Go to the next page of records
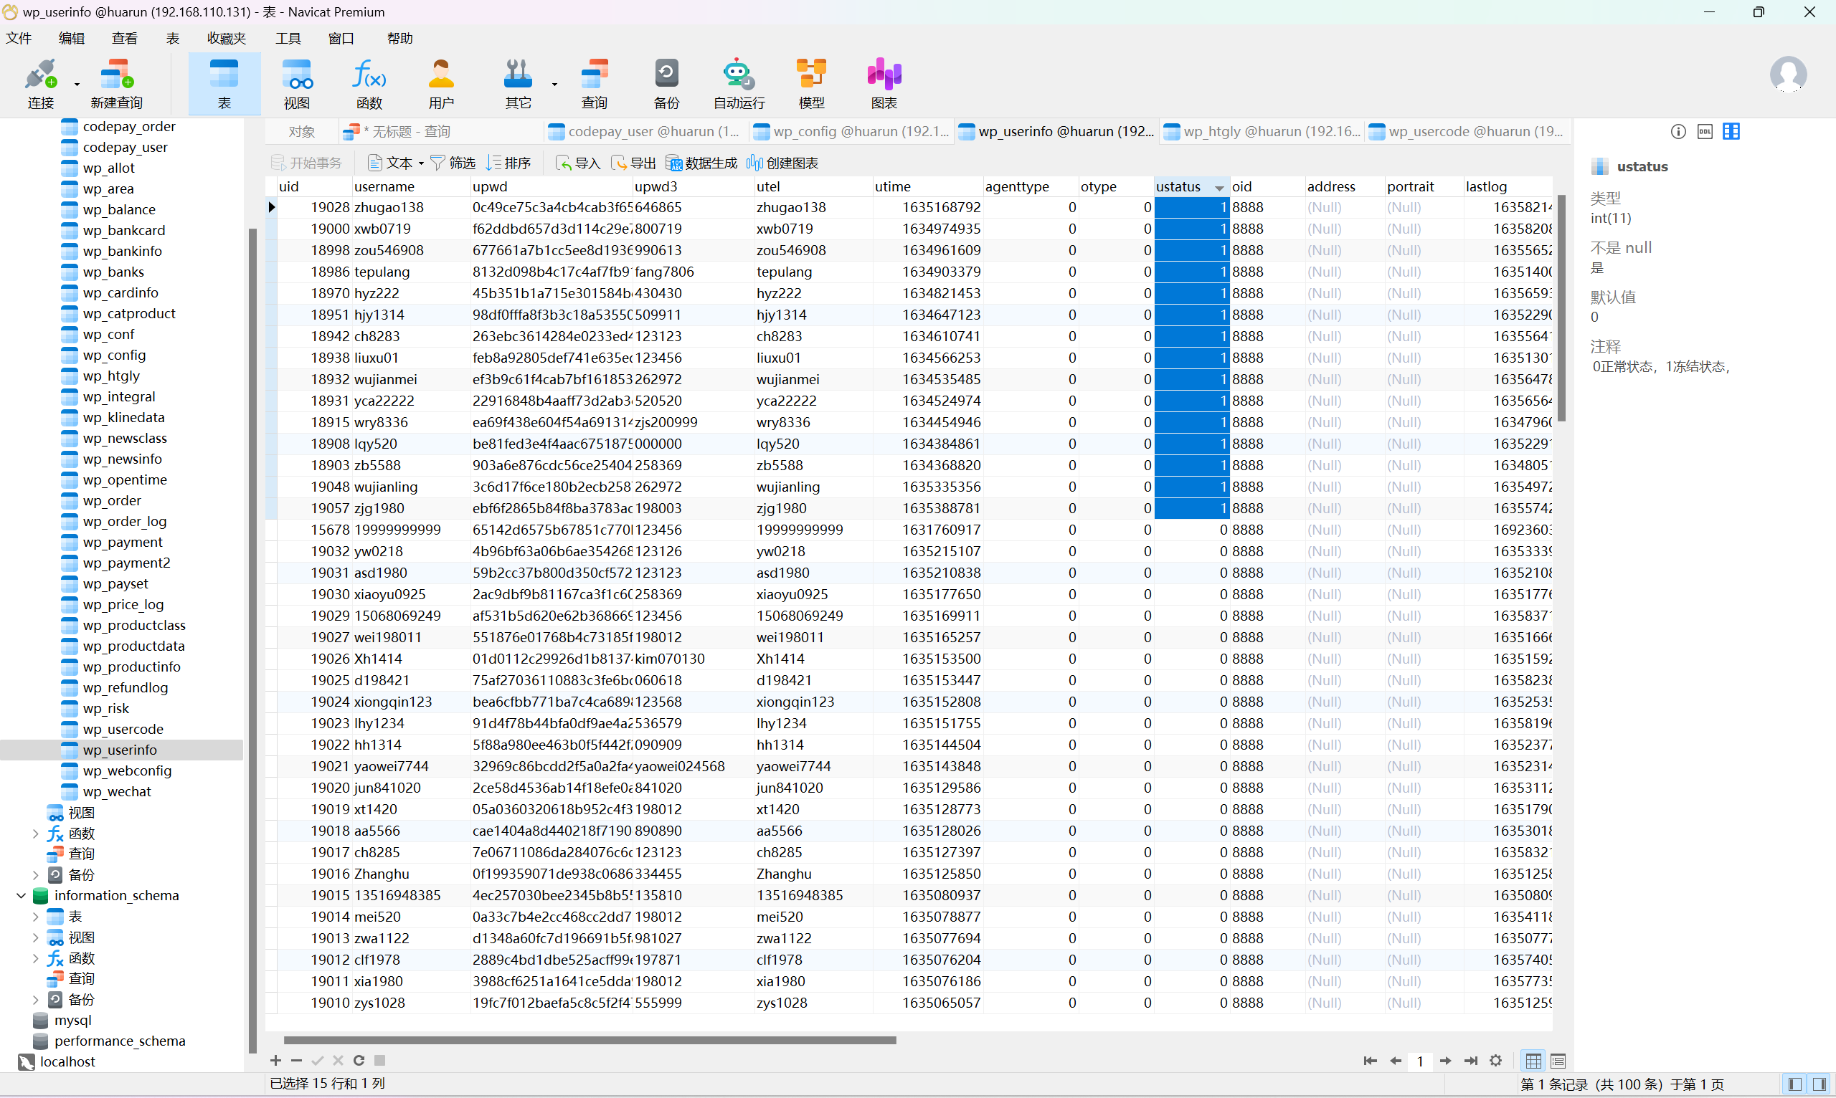Image resolution: width=1836 pixels, height=1098 pixels. point(1445,1061)
